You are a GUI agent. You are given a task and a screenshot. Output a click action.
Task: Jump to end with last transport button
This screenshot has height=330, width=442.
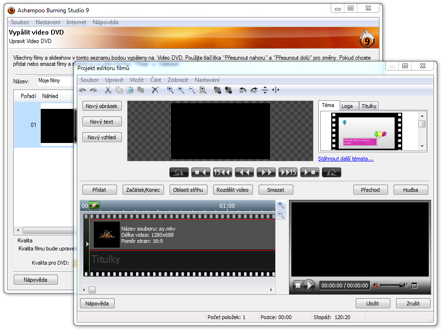tap(332, 172)
